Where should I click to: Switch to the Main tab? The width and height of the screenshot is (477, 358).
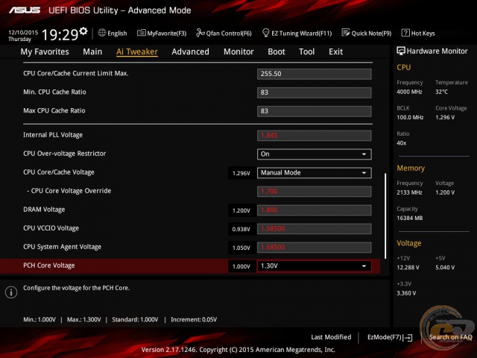pyautogui.click(x=92, y=51)
